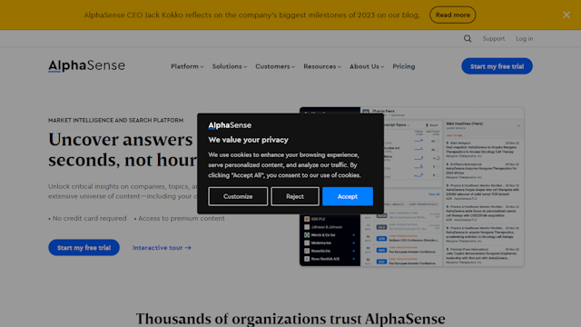Open the Customize cookie settings
The height and width of the screenshot is (327, 581).
click(x=238, y=196)
